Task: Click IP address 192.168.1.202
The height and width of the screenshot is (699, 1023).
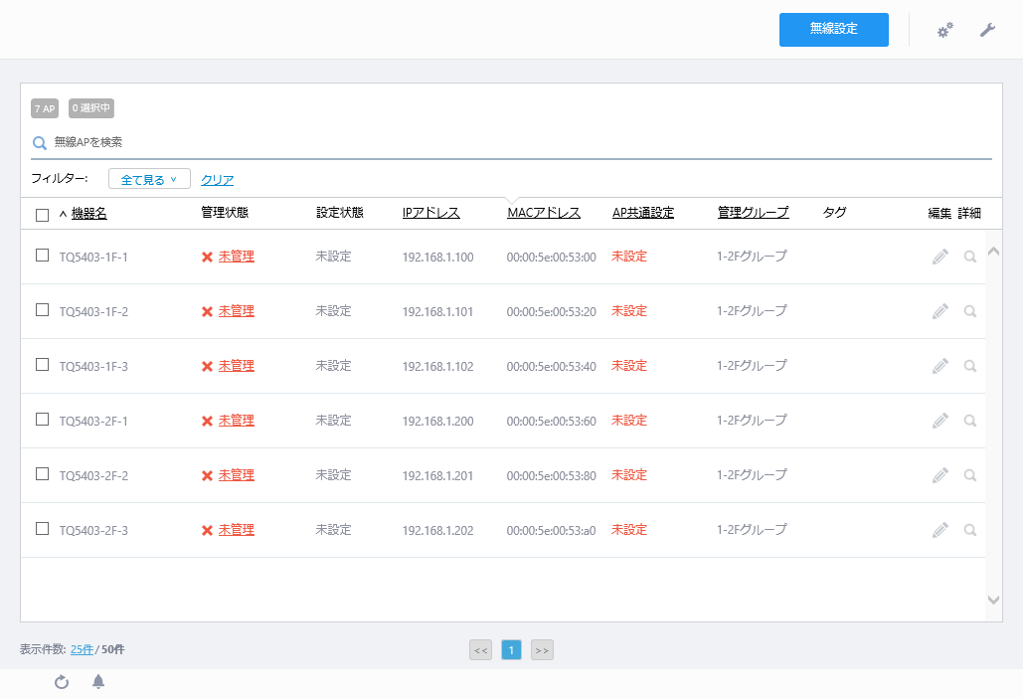Action: [x=437, y=531]
